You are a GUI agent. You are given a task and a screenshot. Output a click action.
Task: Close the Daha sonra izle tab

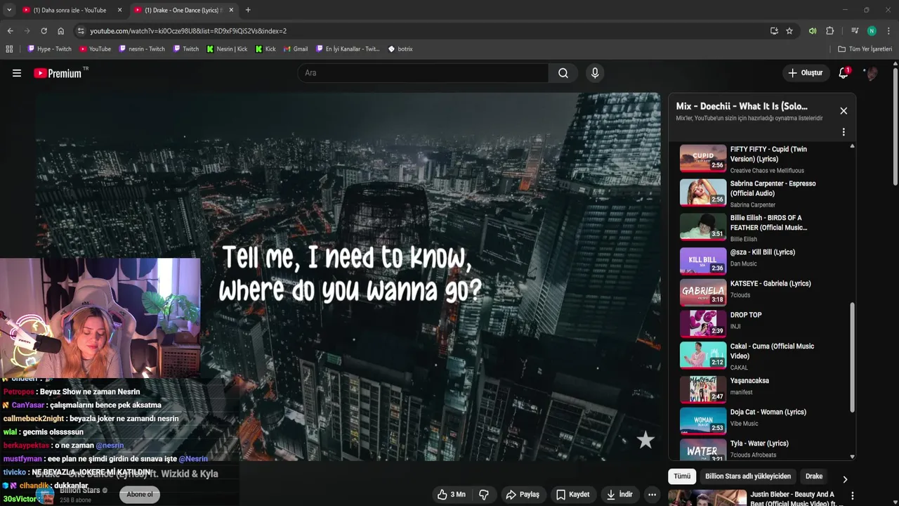pos(119,10)
